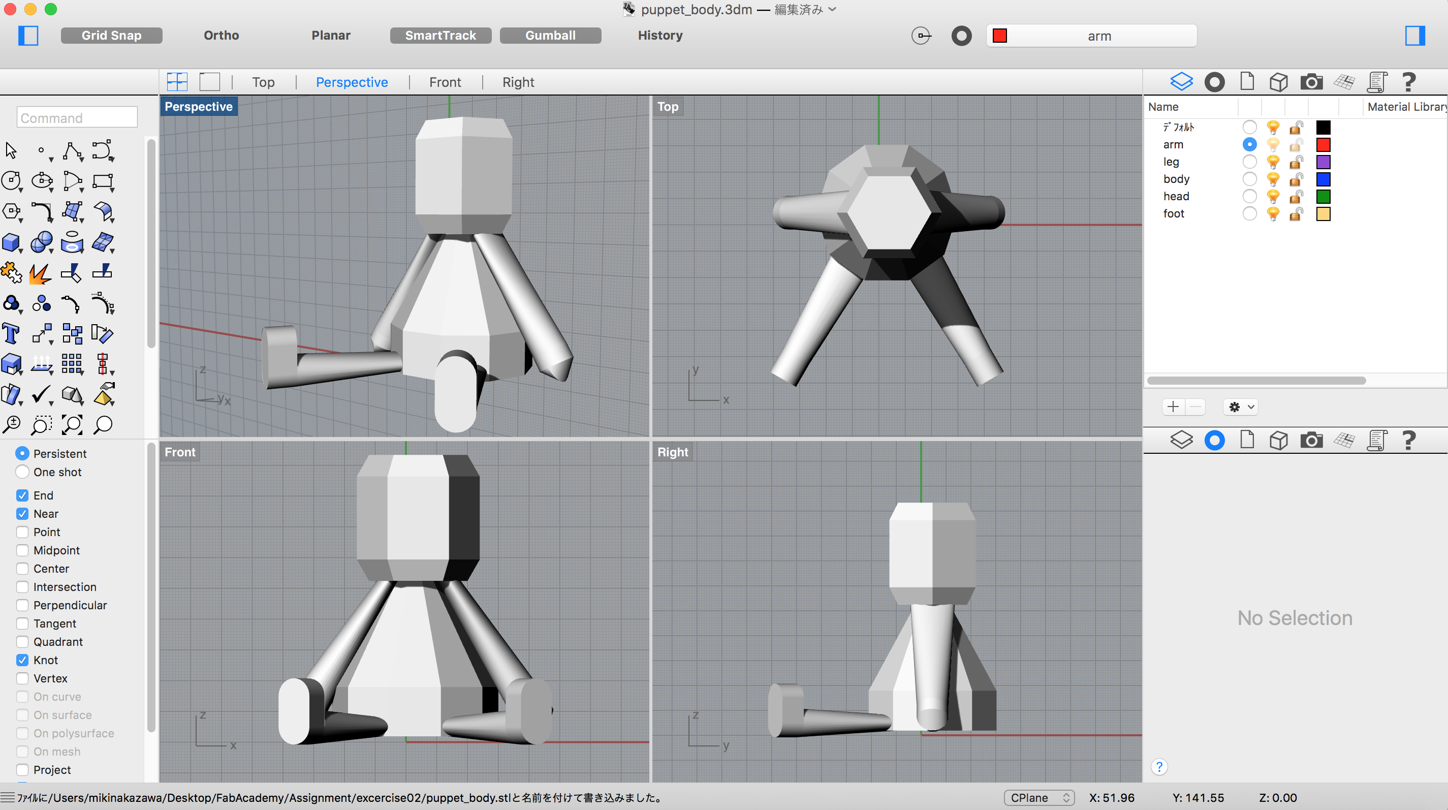The width and height of the screenshot is (1448, 810).
Task: Toggle the left sidebar panel
Action: (x=28, y=36)
